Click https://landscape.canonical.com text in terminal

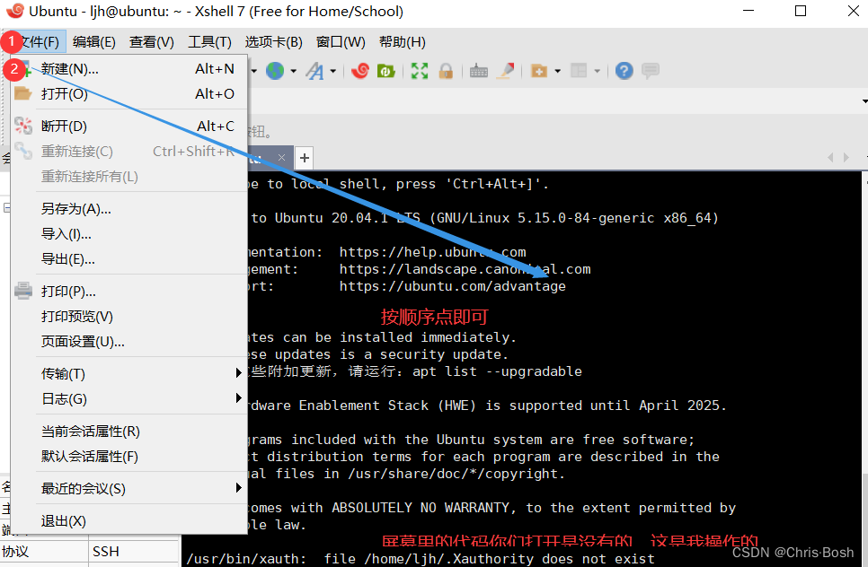tap(465, 269)
